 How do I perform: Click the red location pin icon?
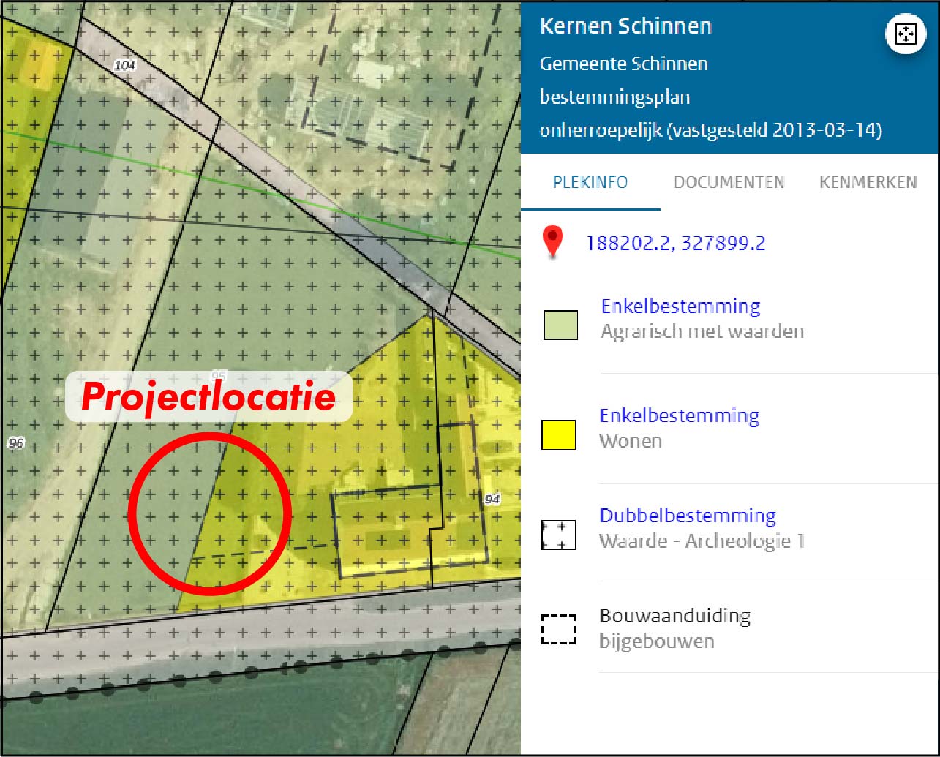553,242
